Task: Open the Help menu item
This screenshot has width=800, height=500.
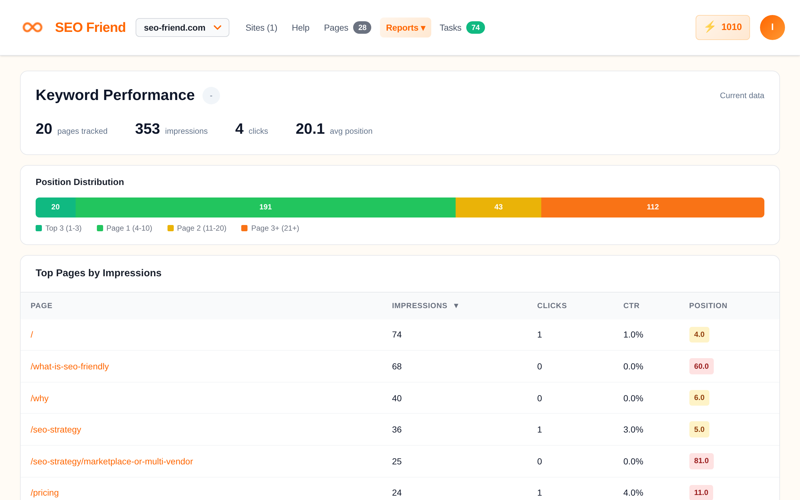Action: point(300,27)
